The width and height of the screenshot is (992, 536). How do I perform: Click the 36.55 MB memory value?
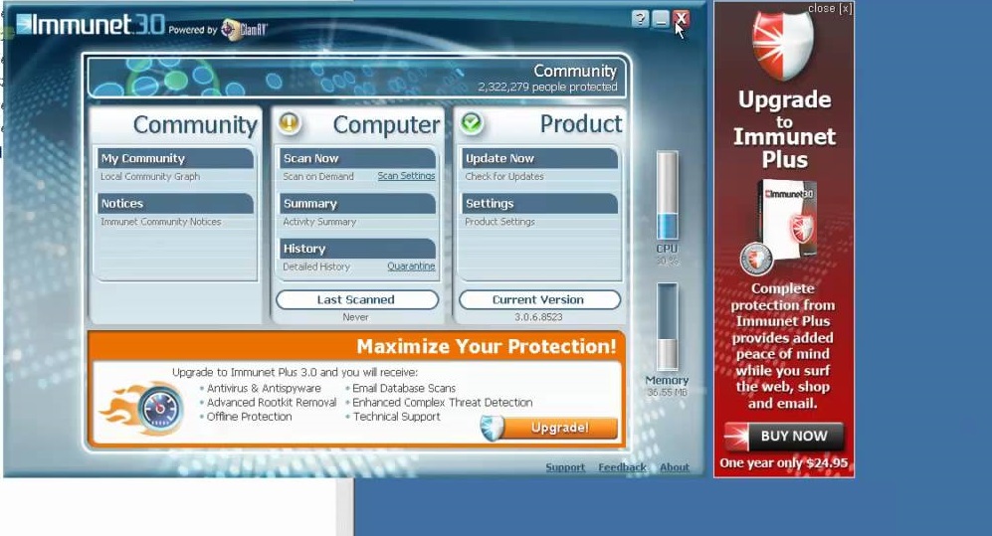pos(667,393)
